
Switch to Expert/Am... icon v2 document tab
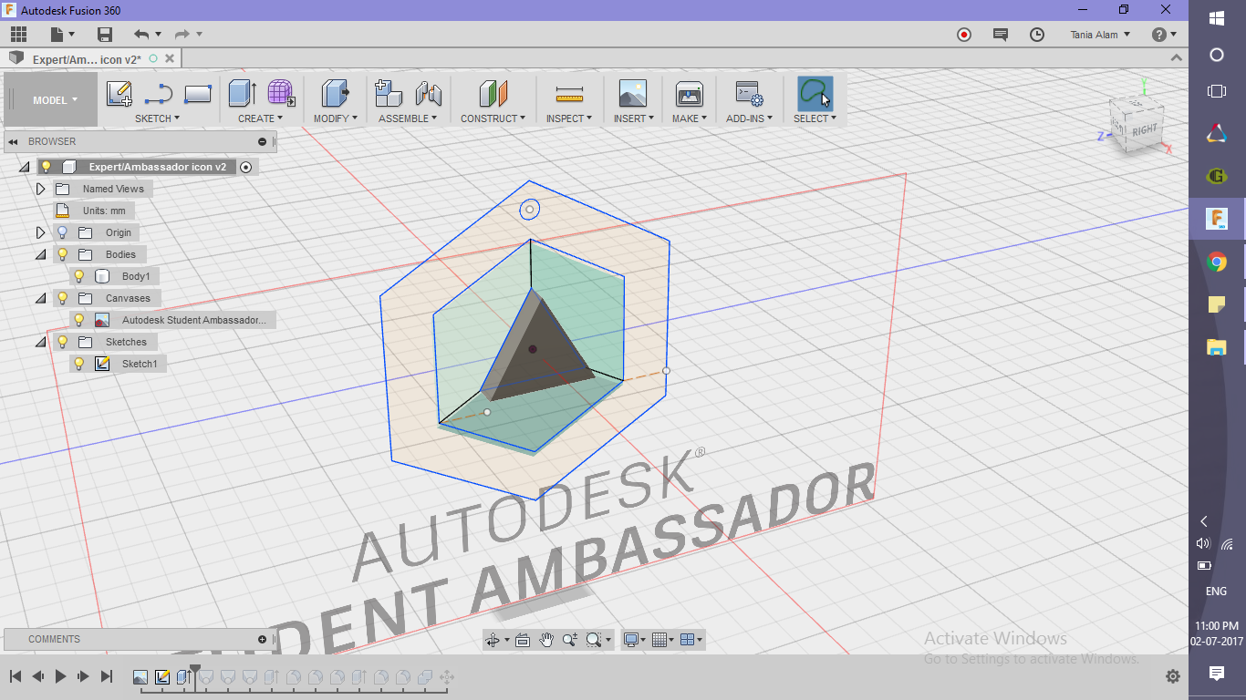click(x=87, y=59)
